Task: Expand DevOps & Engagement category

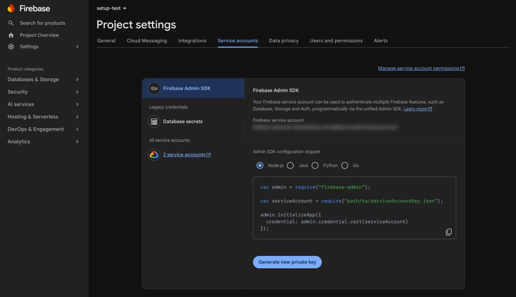Action: click(77, 129)
